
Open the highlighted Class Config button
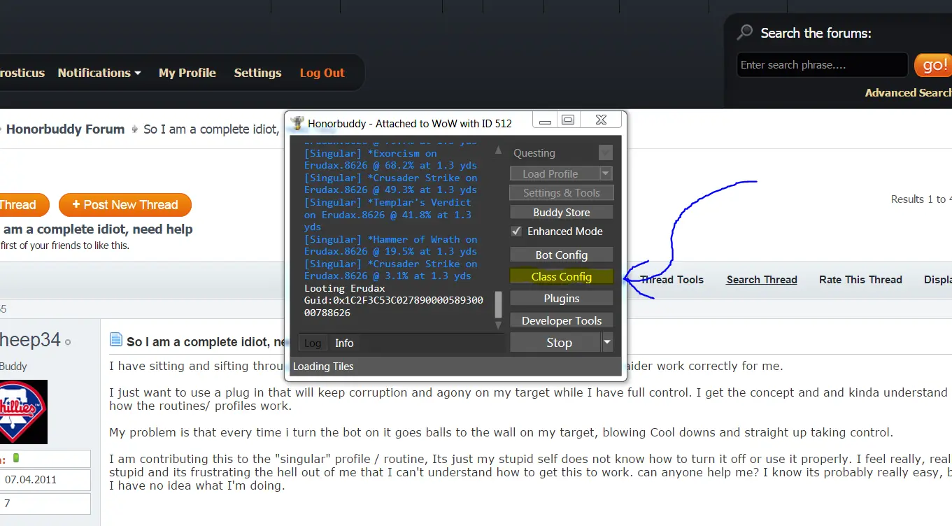(562, 276)
